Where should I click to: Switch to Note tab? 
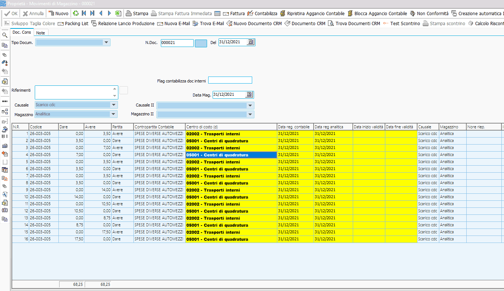pyautogui.click(x=41, y=33)
